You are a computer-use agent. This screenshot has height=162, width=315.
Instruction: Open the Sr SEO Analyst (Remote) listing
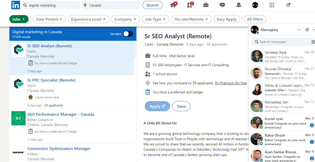click(50, 46)
